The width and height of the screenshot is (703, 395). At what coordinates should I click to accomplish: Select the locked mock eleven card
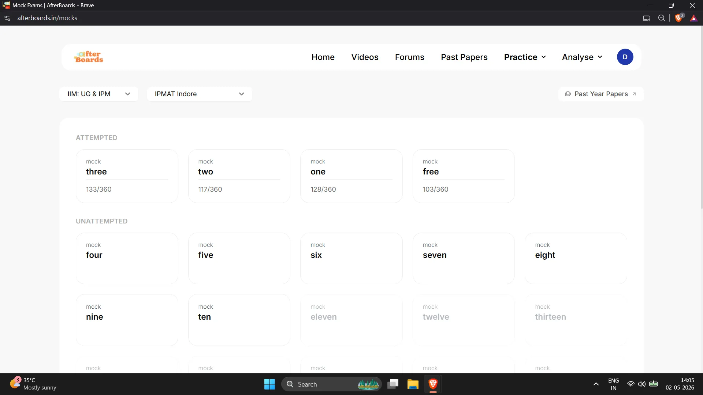click(x=351, y=320)
